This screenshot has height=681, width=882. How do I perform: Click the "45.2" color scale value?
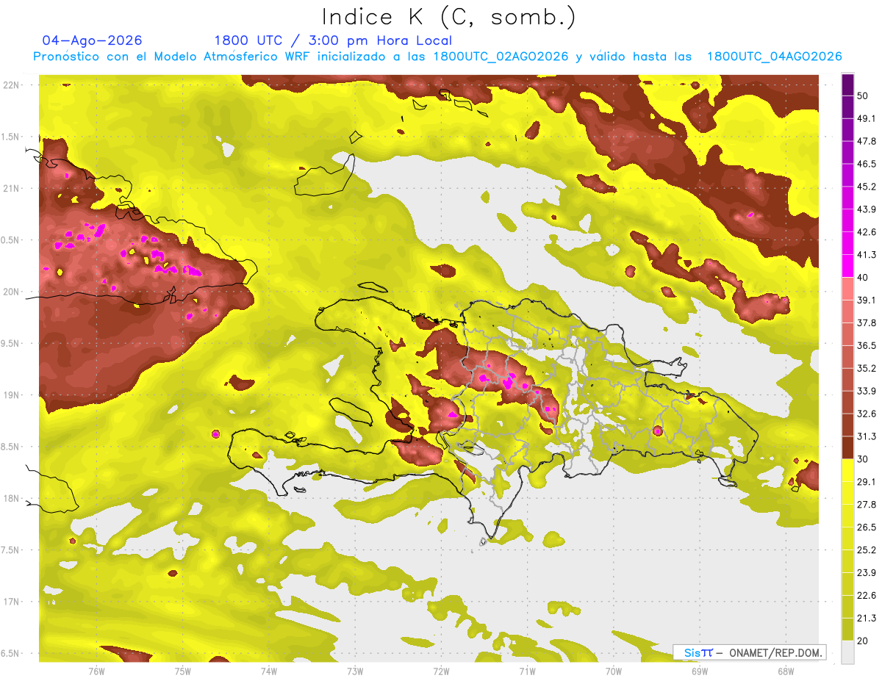tap(867, 187)
